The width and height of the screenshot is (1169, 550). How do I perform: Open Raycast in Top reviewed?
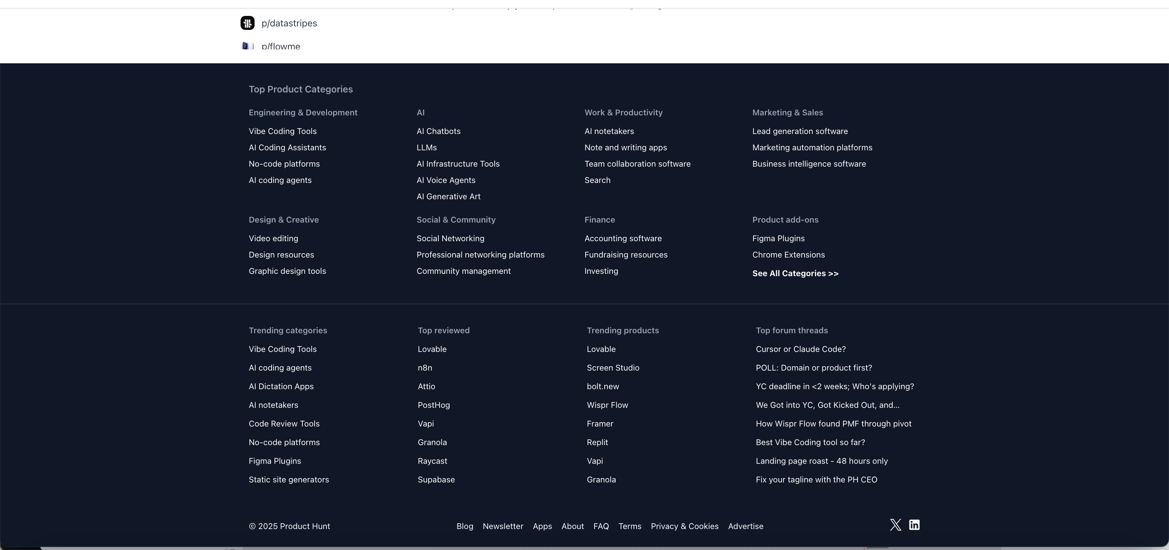click(433, 461)
